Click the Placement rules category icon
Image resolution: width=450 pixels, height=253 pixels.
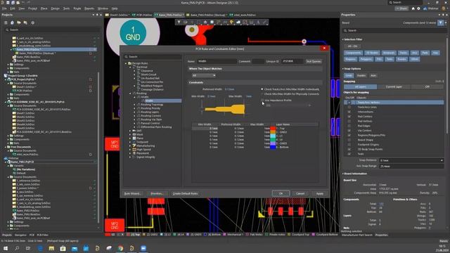pyautogui.click(x=134, y=153)
